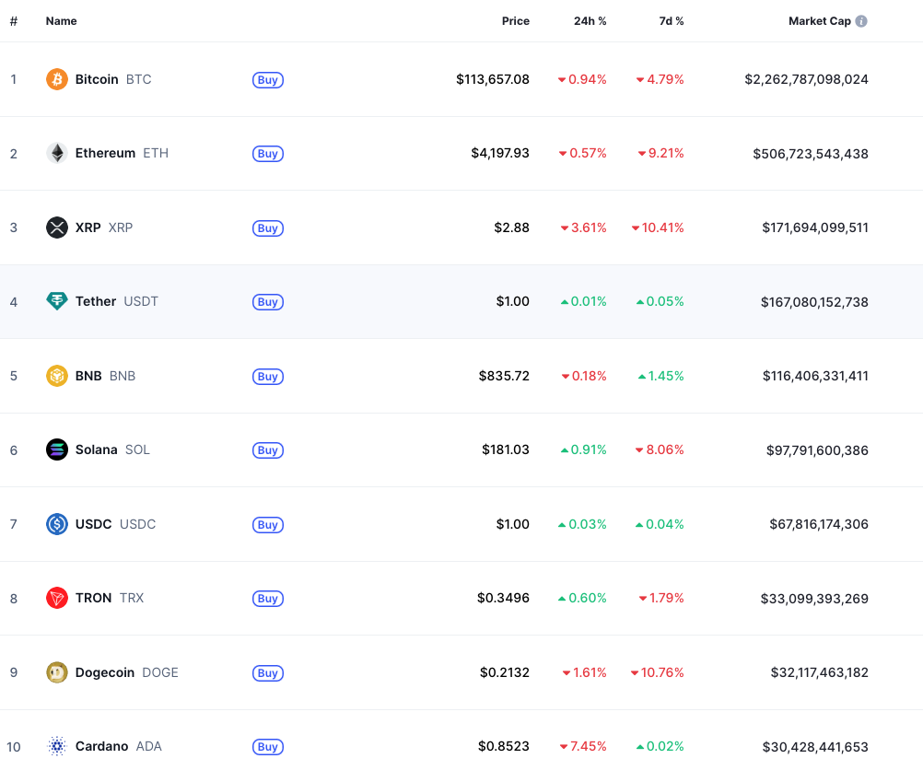The image size is (923, 782).
Task: Click Solana price $181.03
Action: 506,450
